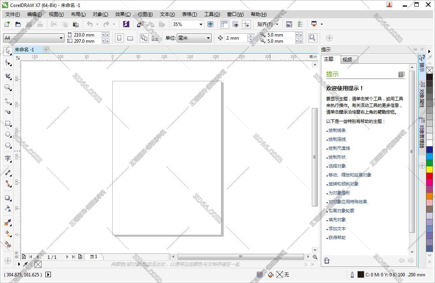Open the 效果(C) menu

[x=123, y=14]
